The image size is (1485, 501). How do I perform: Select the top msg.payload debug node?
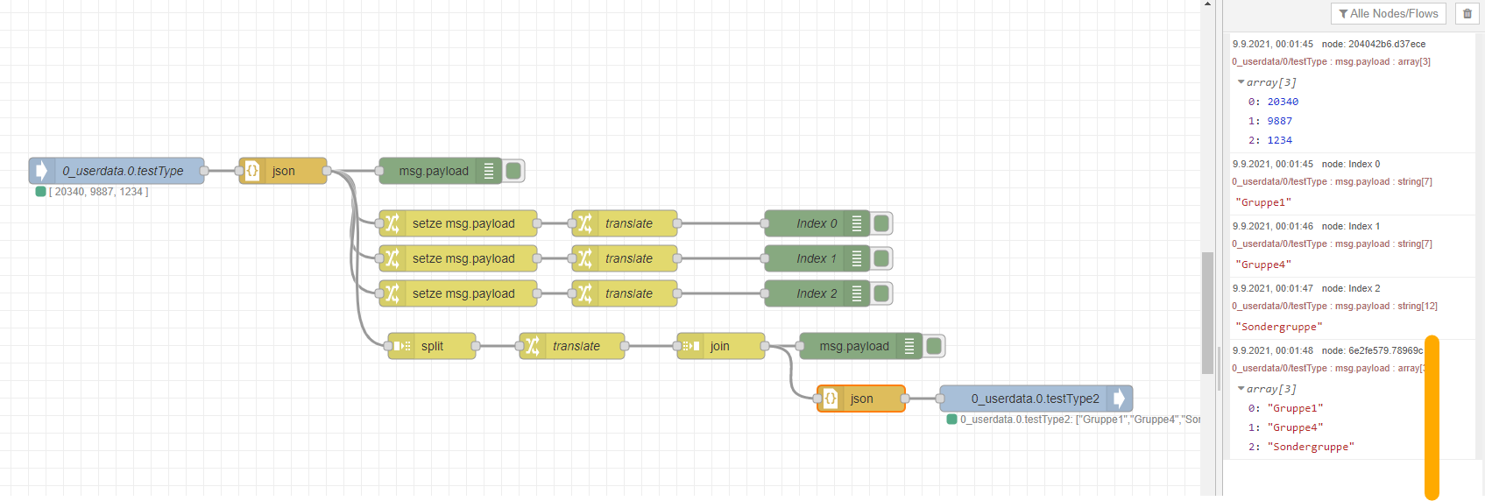pyautogui.click(x=441, y=171)
